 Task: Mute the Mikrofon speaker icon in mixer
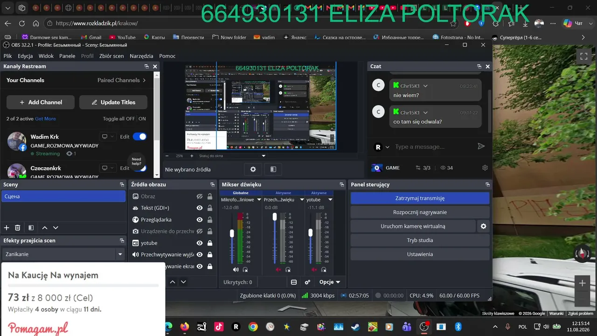(236, 270)
